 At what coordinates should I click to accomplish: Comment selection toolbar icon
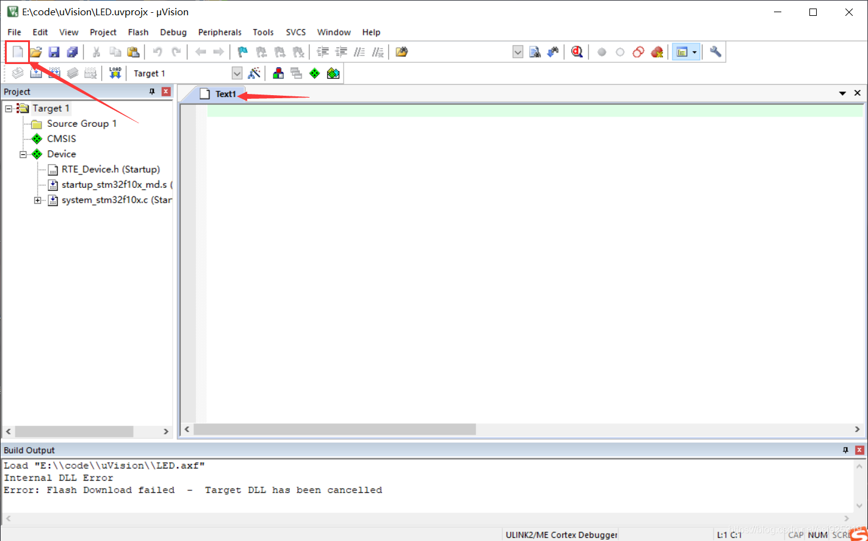tap(360, 52)
